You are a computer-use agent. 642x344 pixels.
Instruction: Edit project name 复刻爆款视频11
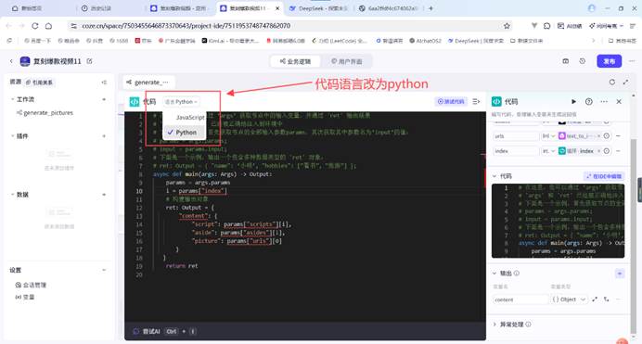89,61
